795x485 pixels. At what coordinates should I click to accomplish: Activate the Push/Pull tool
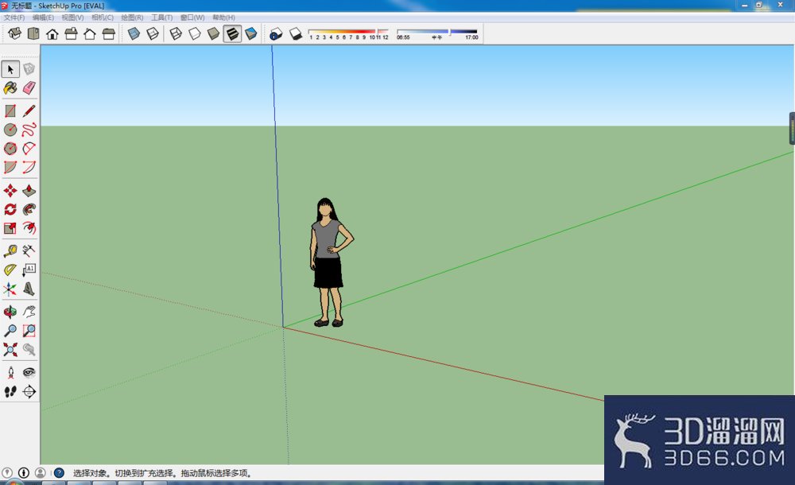29,191
